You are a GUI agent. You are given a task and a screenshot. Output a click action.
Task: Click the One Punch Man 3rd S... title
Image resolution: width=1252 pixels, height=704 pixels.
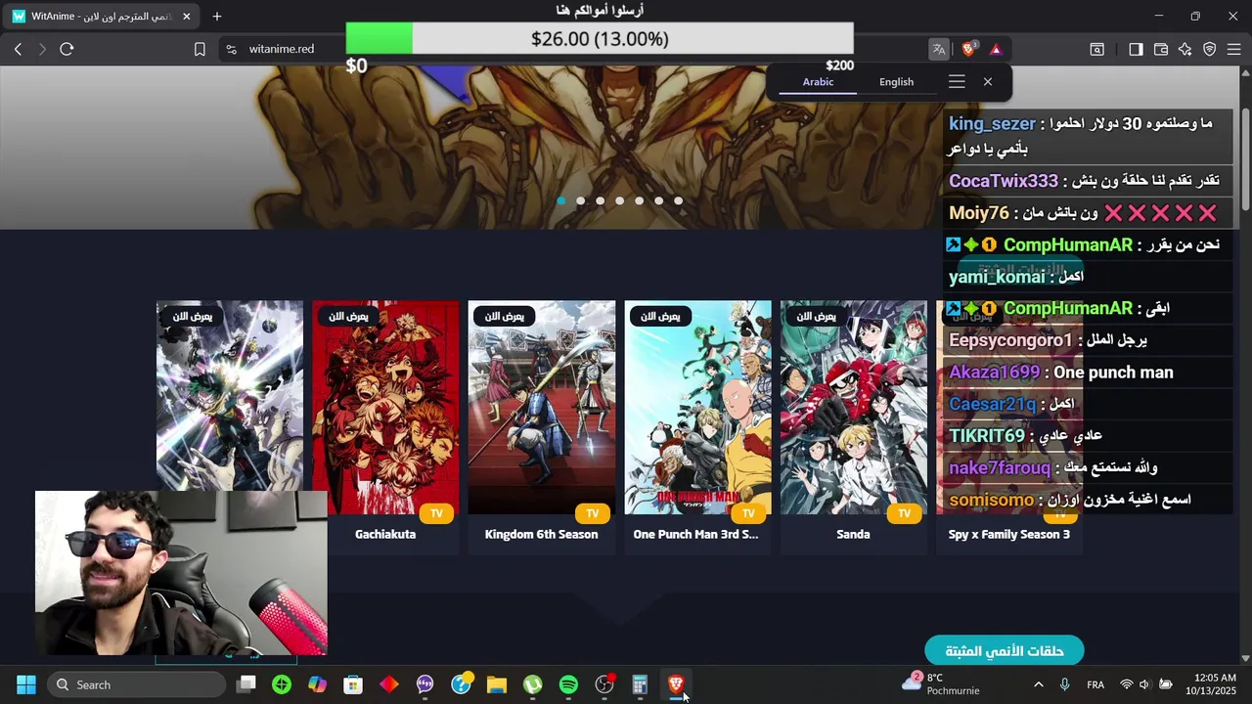[695, 534]
